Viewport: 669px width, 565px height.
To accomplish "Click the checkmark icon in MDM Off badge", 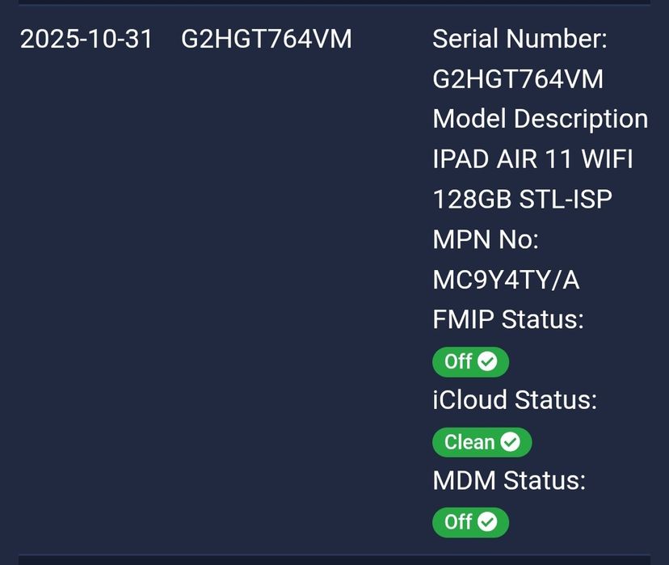I will coord(487,522).
